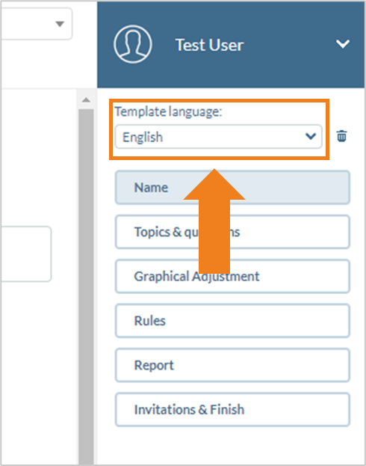The width and height of the screenshot is (366, 466).
Task: Delete template language with trash icon
Action: [341, 136]
